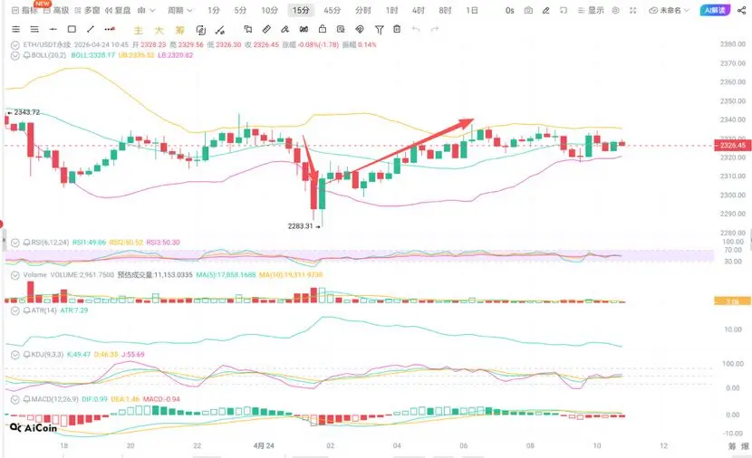The width and height of the screenshot is (752, 458).
Task: Click the AI解读 button
Action: pos(715,10)
